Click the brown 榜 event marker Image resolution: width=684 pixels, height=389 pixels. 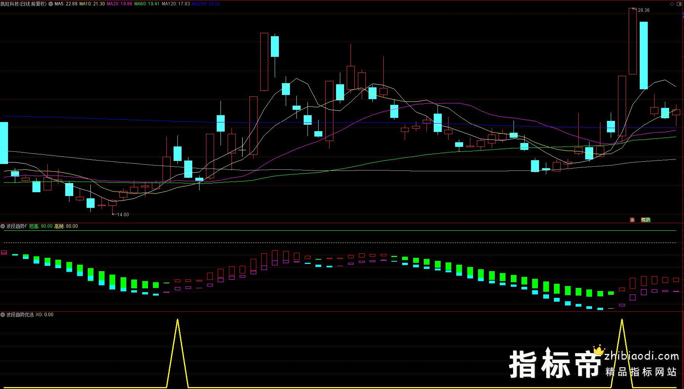[643, 220]
